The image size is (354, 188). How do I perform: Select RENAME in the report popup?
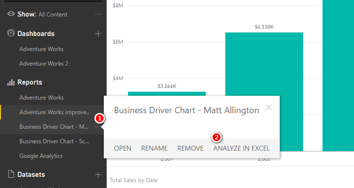[154, 149]
